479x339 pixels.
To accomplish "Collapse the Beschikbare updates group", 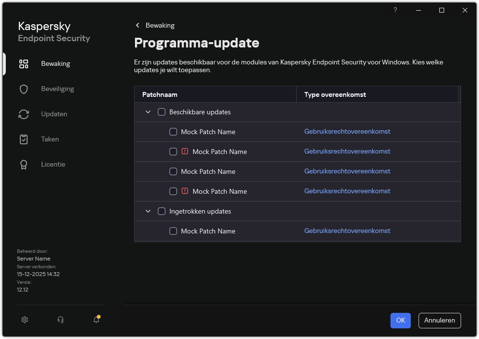I will 148,112.
